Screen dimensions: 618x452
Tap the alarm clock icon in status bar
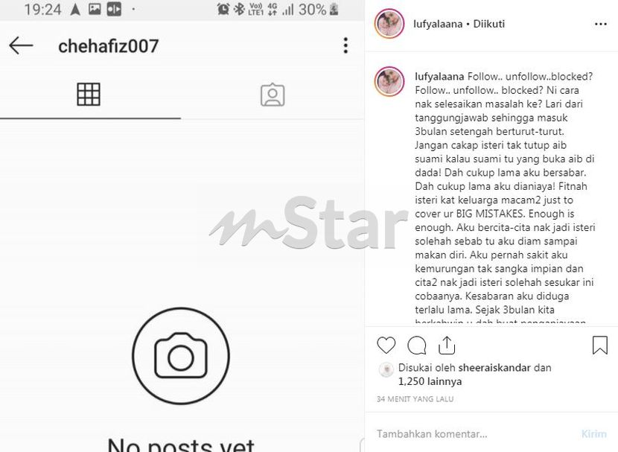223,9
